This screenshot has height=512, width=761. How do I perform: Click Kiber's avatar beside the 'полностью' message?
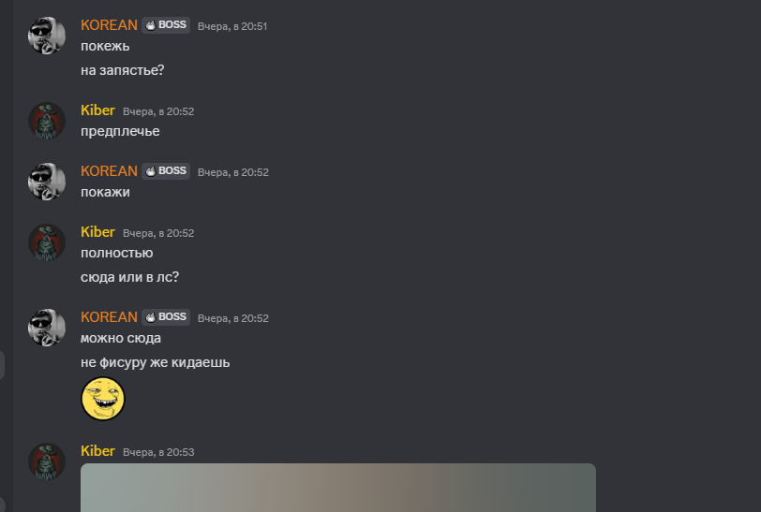pos(47,242)
